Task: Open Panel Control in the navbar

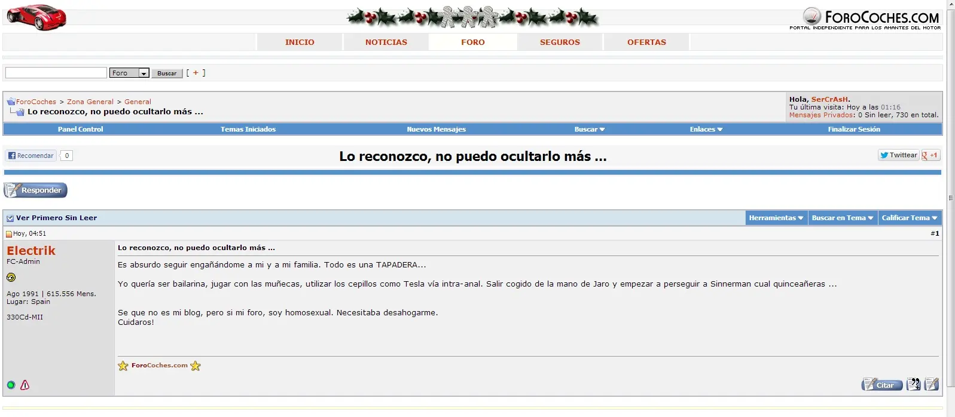Action: coord(81,129)
